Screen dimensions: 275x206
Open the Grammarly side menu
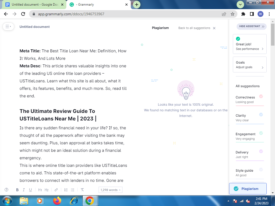[8, 27]
